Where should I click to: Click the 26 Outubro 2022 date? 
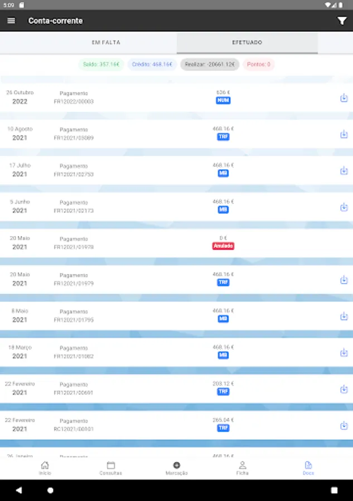pyautogui.click(x=20, y=97)
